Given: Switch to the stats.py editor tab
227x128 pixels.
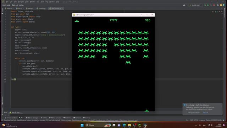Looking at the screenshot, I should coord(30,9).
